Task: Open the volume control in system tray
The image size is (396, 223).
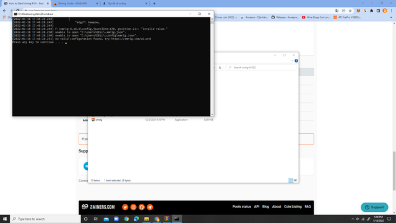Action: [358, 219]
